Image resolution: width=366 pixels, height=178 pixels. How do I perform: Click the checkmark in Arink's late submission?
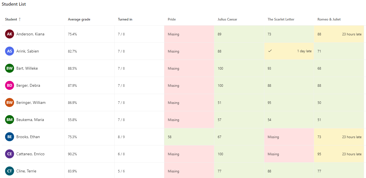click(x=270, y=51)
